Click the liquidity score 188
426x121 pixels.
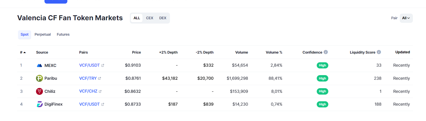pyautogui.click(x=378, y=104)
